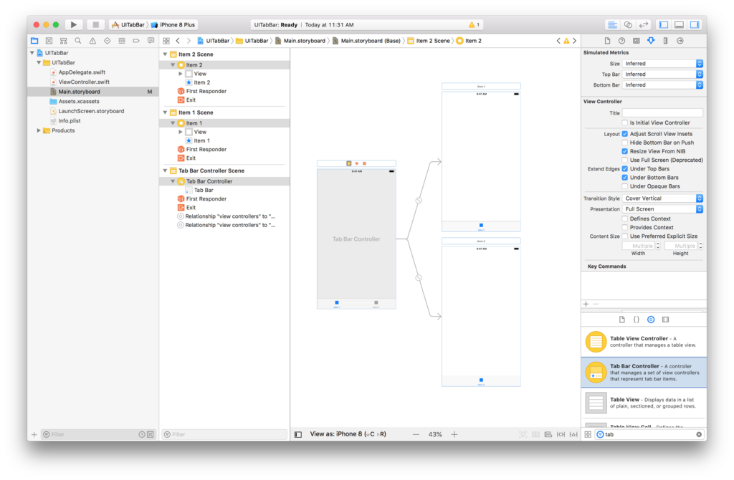This screenshot has height=480, width=734.
Task: Open the File inspector
Action: coord(607,41)
